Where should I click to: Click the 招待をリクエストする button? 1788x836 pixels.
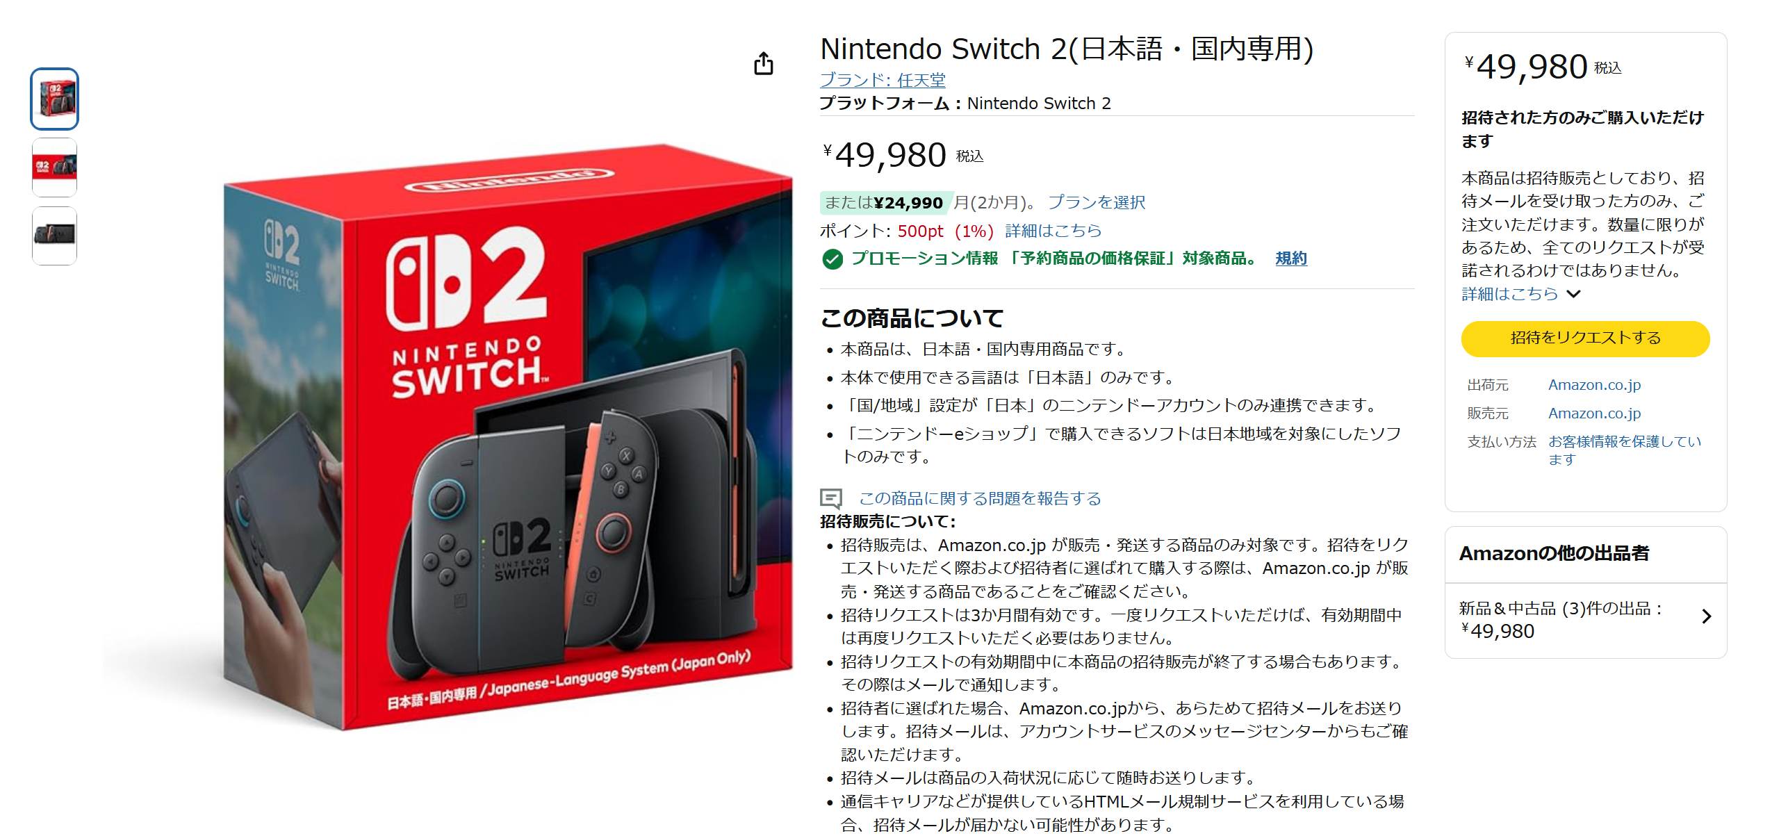pyautogui.click(x=1585, y=338)
